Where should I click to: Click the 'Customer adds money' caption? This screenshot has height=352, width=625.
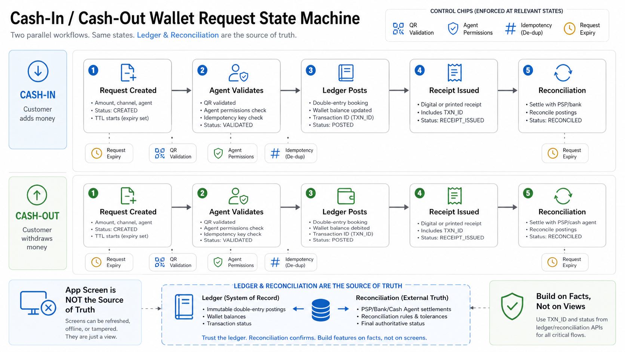pyautogui.click(x=37, y=114)
